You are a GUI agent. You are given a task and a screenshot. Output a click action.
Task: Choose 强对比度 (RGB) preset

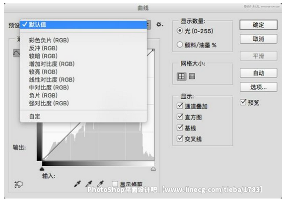(83, 103)
